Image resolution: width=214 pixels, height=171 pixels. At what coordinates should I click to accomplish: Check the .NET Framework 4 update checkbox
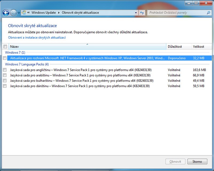[x=5, y=58]
